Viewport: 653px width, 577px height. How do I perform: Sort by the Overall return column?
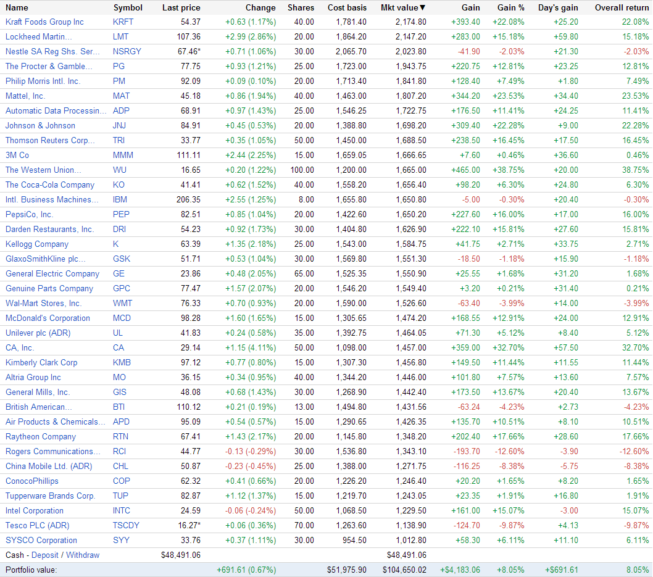pyautogui.click(x=622, y=7)
